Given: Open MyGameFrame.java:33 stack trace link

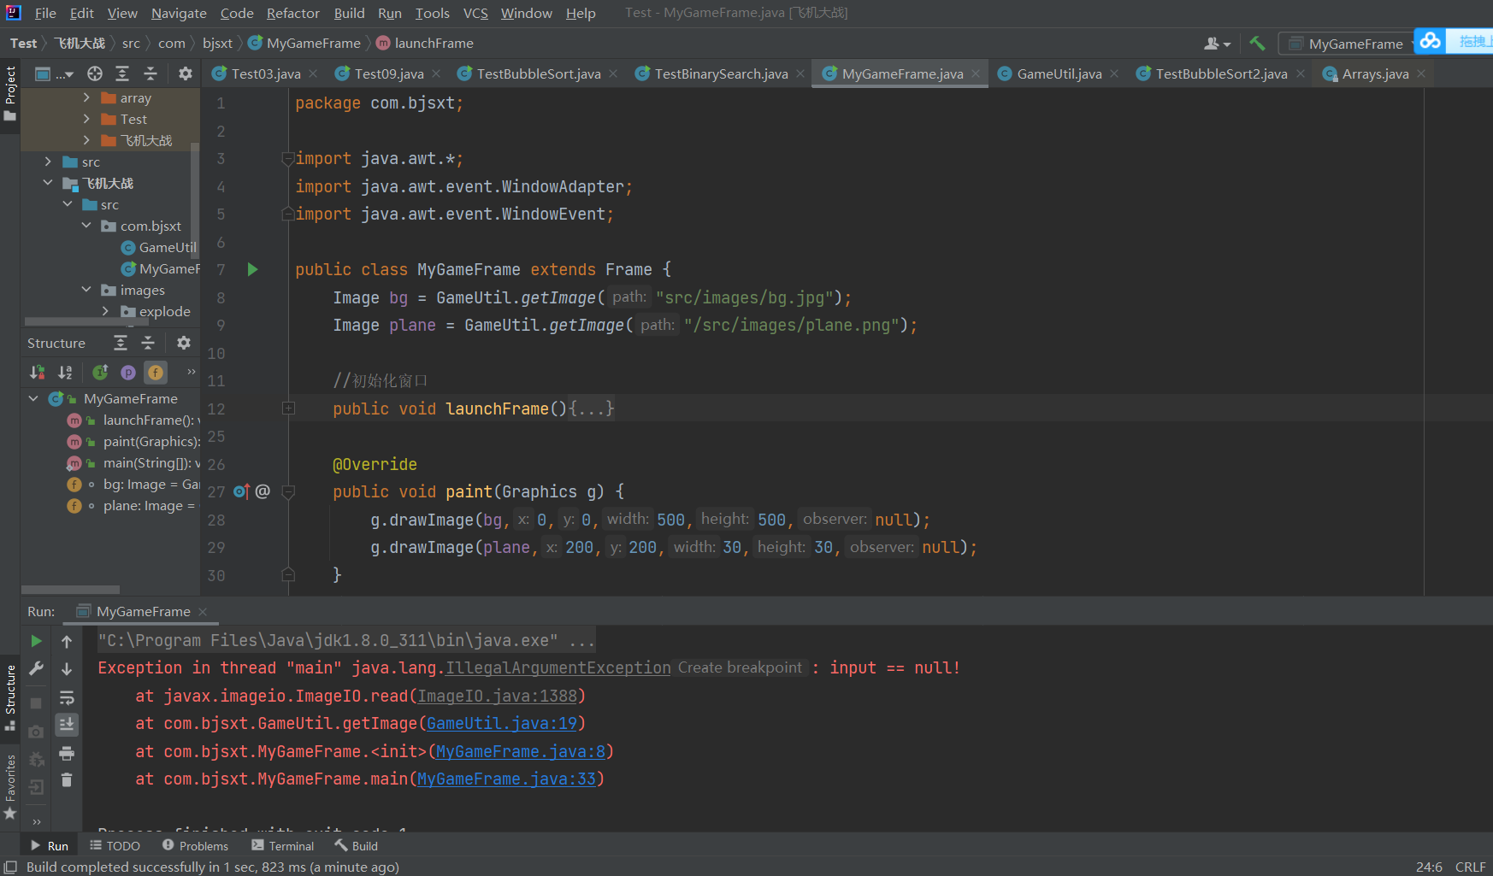Looking at the screenshot, I should (x=506, y=779).
